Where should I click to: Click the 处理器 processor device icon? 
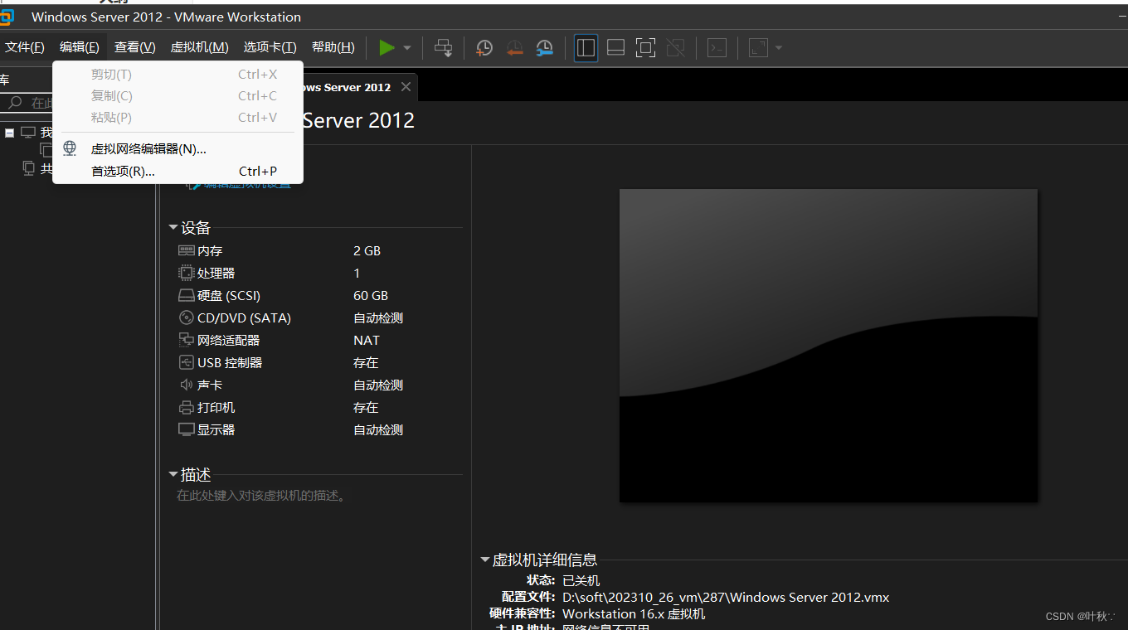pyautogui.click(x=187, y=273)
